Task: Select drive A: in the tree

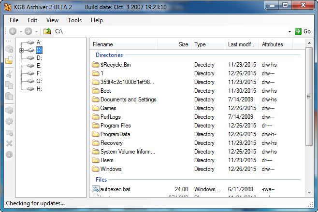Action: tap(39, 42)
